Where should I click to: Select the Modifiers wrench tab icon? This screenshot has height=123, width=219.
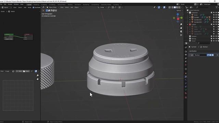(x=186, y=77)
